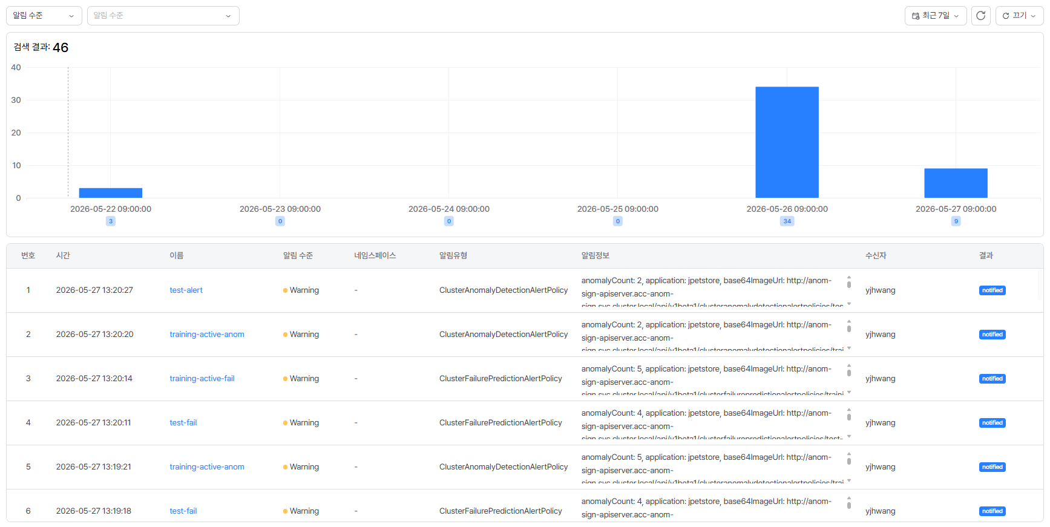Click the 0 badge under 2026-05-24
1050x527 pixels.
click(449, 221)
